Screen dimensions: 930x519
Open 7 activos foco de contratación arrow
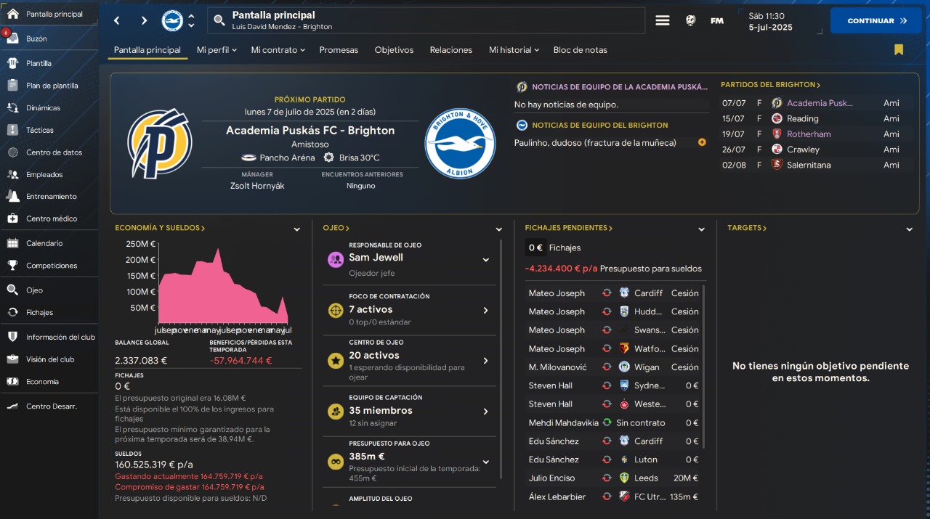tap(486, 310)
